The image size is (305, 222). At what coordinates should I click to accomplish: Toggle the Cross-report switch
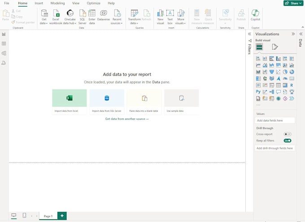click(x=288, y=134)
